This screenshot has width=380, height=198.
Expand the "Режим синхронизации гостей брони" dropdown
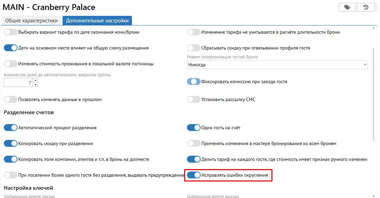click(365, 65)
